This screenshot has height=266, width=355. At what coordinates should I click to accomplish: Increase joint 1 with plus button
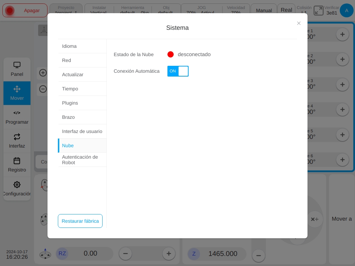[x=342, y=34]
